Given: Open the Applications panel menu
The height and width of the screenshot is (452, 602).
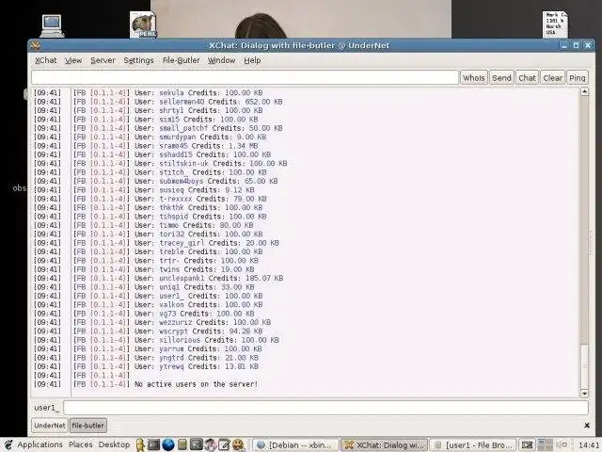Looking at the screenshot, I should click(40, 444).
